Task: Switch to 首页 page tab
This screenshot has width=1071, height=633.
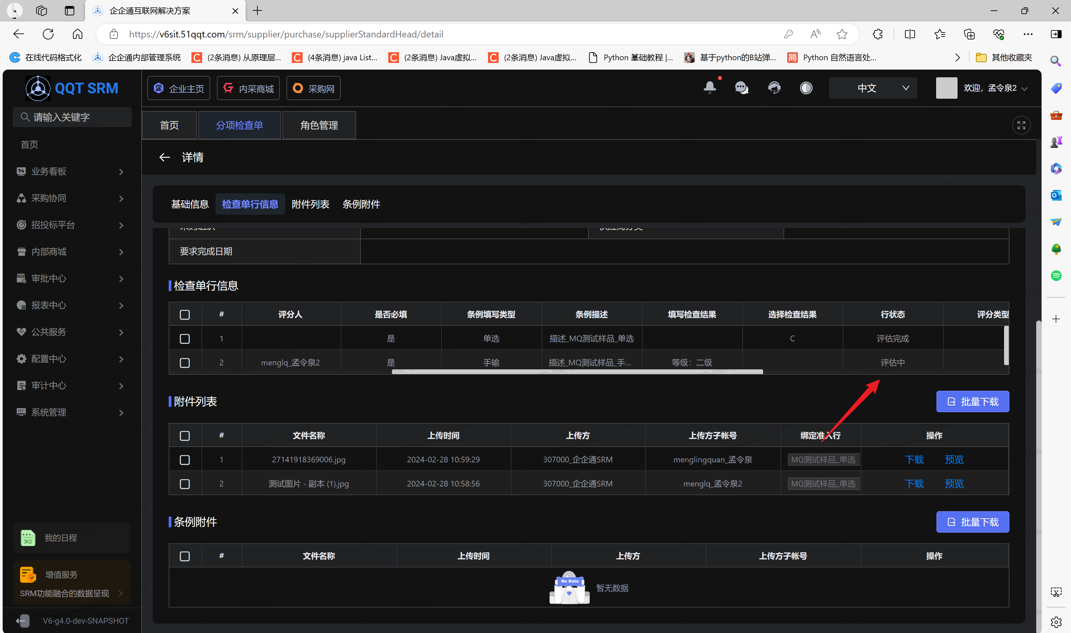Action: pyautogui.click(x=169, y=125)
